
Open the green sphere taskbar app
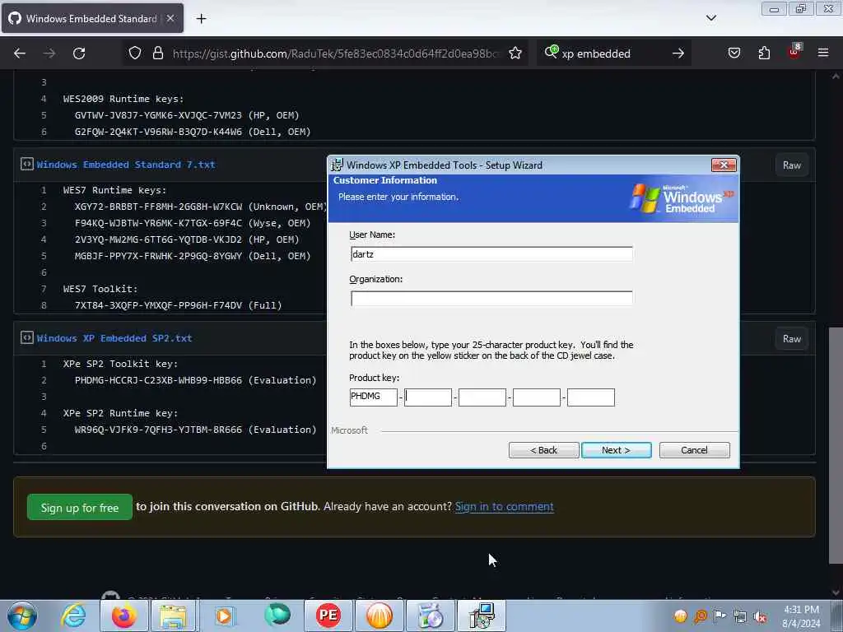point(277,615)
